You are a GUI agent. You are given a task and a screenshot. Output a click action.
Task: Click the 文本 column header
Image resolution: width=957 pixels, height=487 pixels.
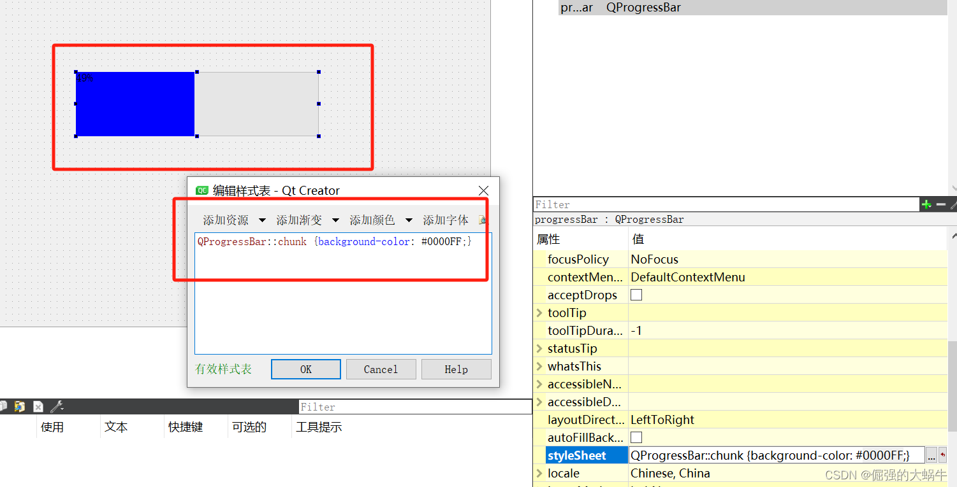[116, 427]
